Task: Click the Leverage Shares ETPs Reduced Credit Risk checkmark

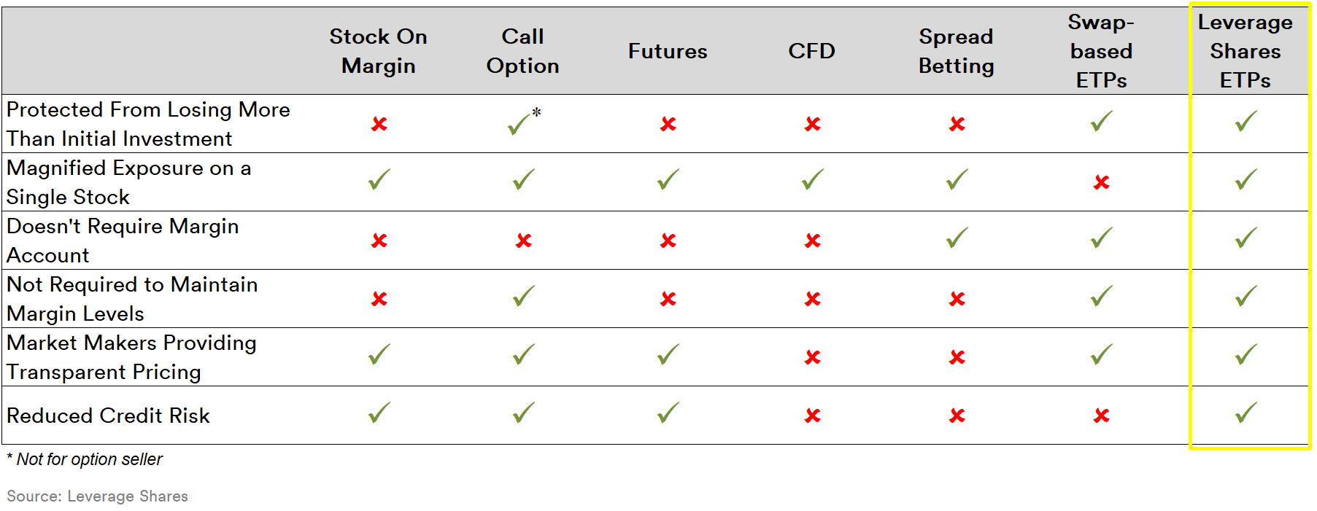Action: (1246, 413)
